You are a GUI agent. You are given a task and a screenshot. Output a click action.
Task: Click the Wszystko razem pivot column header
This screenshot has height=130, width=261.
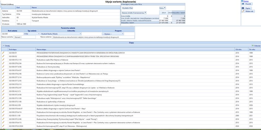179,13
